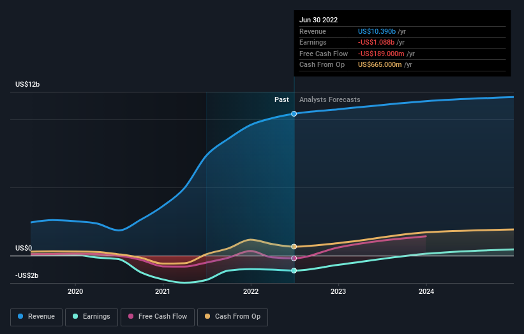Toggle the Cash From Op legend button
524x334 pixels.
232,317
